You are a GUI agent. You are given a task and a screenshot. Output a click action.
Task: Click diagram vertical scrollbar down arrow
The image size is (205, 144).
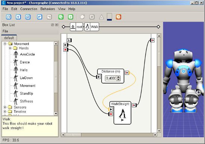pyautogui.click(x=159, y=131)
